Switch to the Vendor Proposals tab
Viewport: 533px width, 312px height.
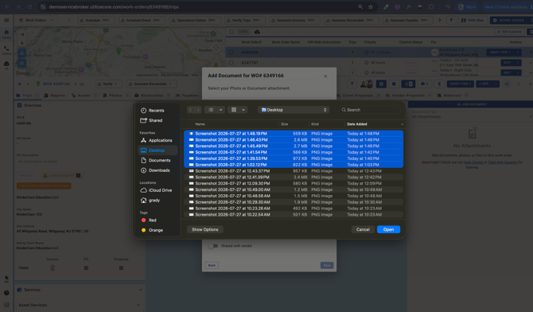[409, 96]
